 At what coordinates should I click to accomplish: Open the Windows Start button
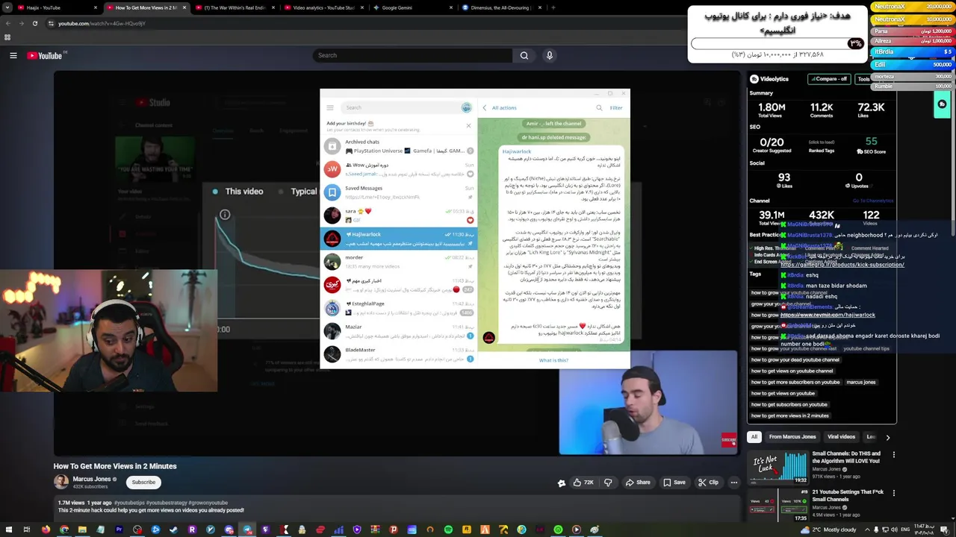coord(8,530)
